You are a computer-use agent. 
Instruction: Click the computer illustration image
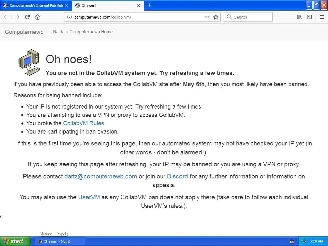pos(29,62)
